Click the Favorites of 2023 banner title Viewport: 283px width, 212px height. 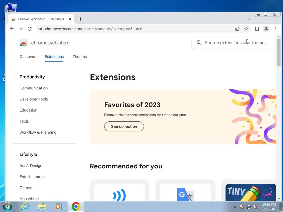(132, 105)
